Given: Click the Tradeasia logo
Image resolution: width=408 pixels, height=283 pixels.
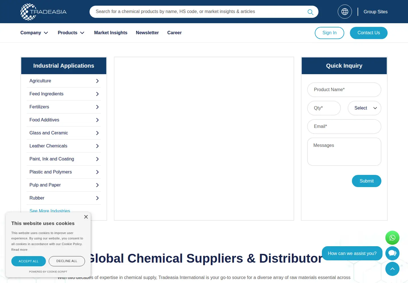Looking at the screenshot, I should pyautogui.click(x=44, y=12).
